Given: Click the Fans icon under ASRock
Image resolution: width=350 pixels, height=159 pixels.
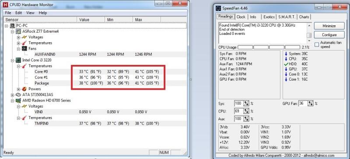Looking at the screenshot, I should click(24, 48).
